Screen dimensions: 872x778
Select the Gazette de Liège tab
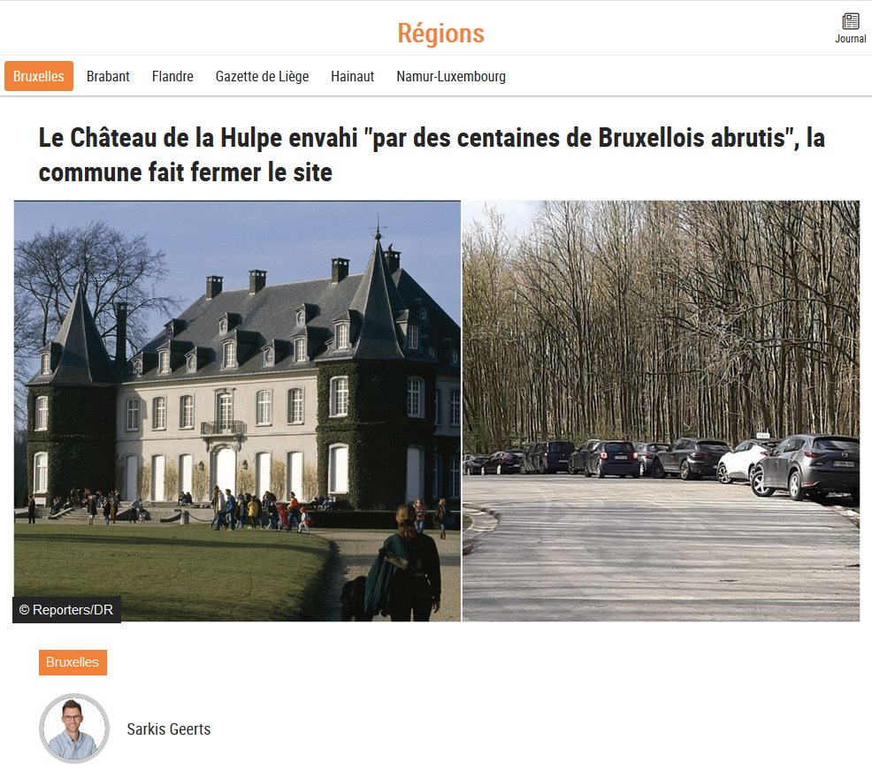pos(262,76)
